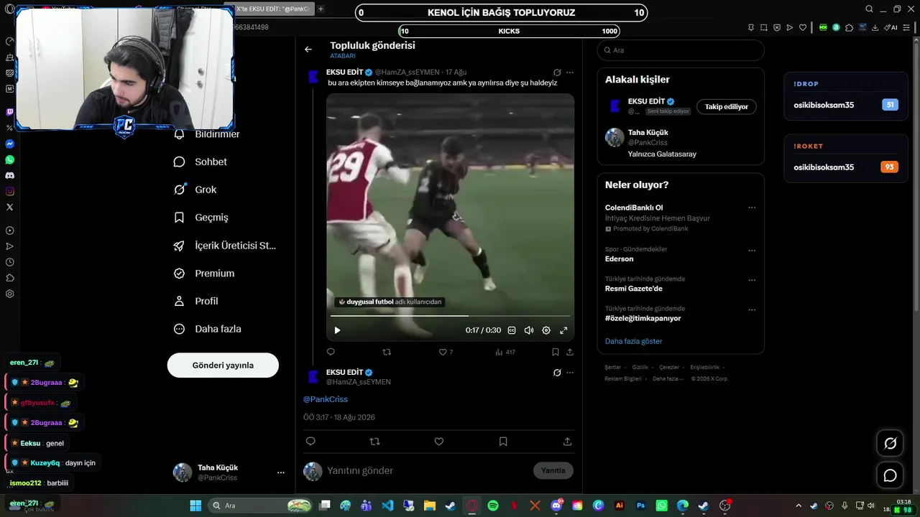Play the paused video
Screen dimensions: 920x517
[337, 330]
